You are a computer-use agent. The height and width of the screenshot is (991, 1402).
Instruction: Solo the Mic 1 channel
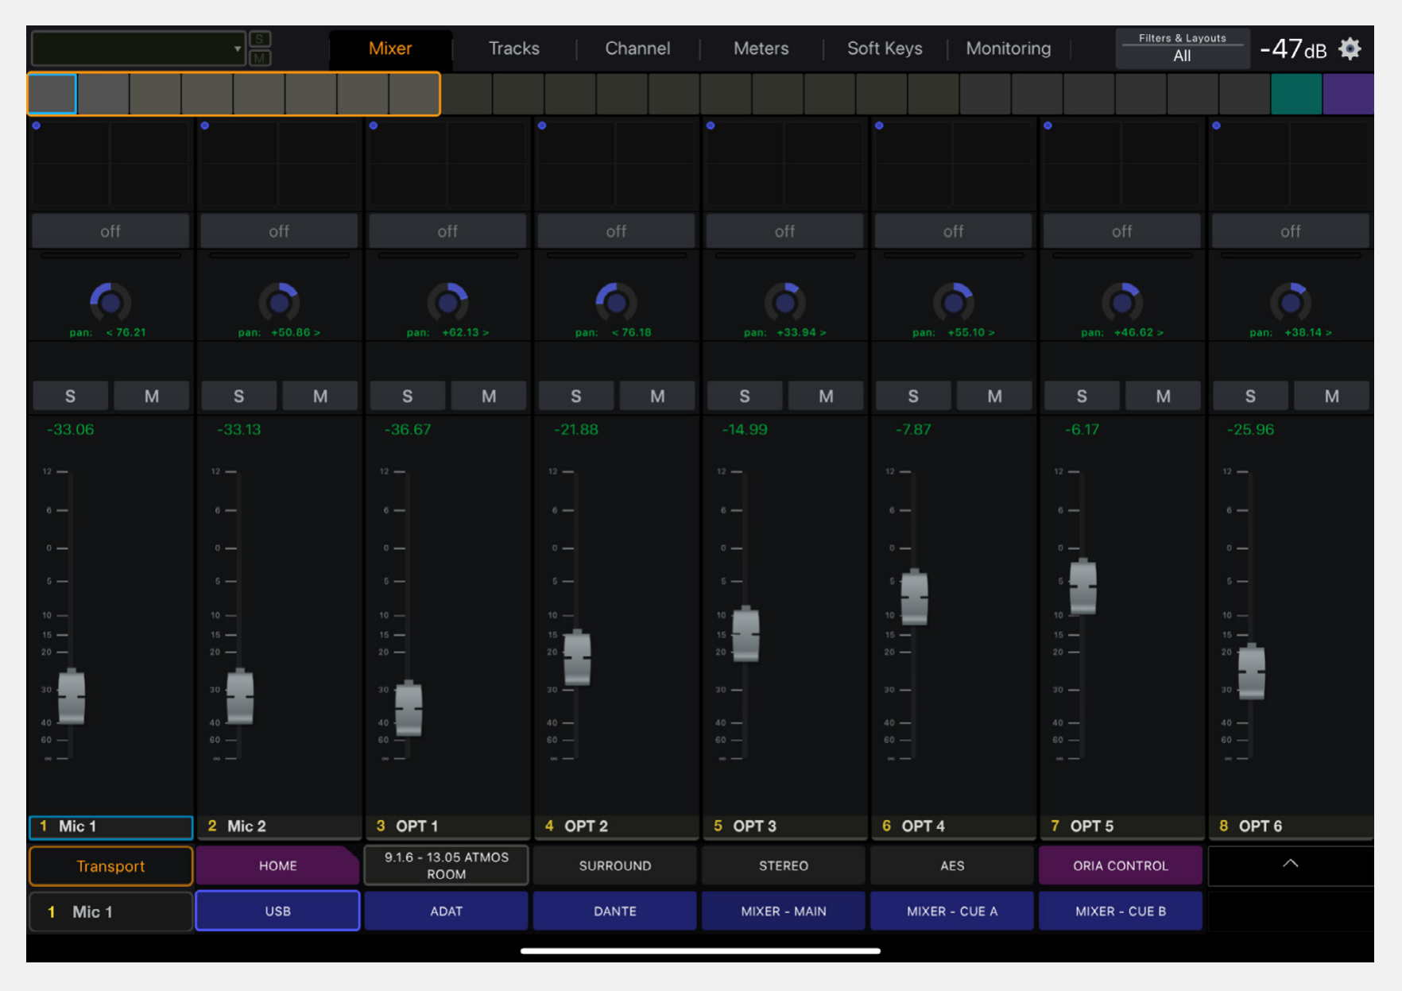coord(70,396)
